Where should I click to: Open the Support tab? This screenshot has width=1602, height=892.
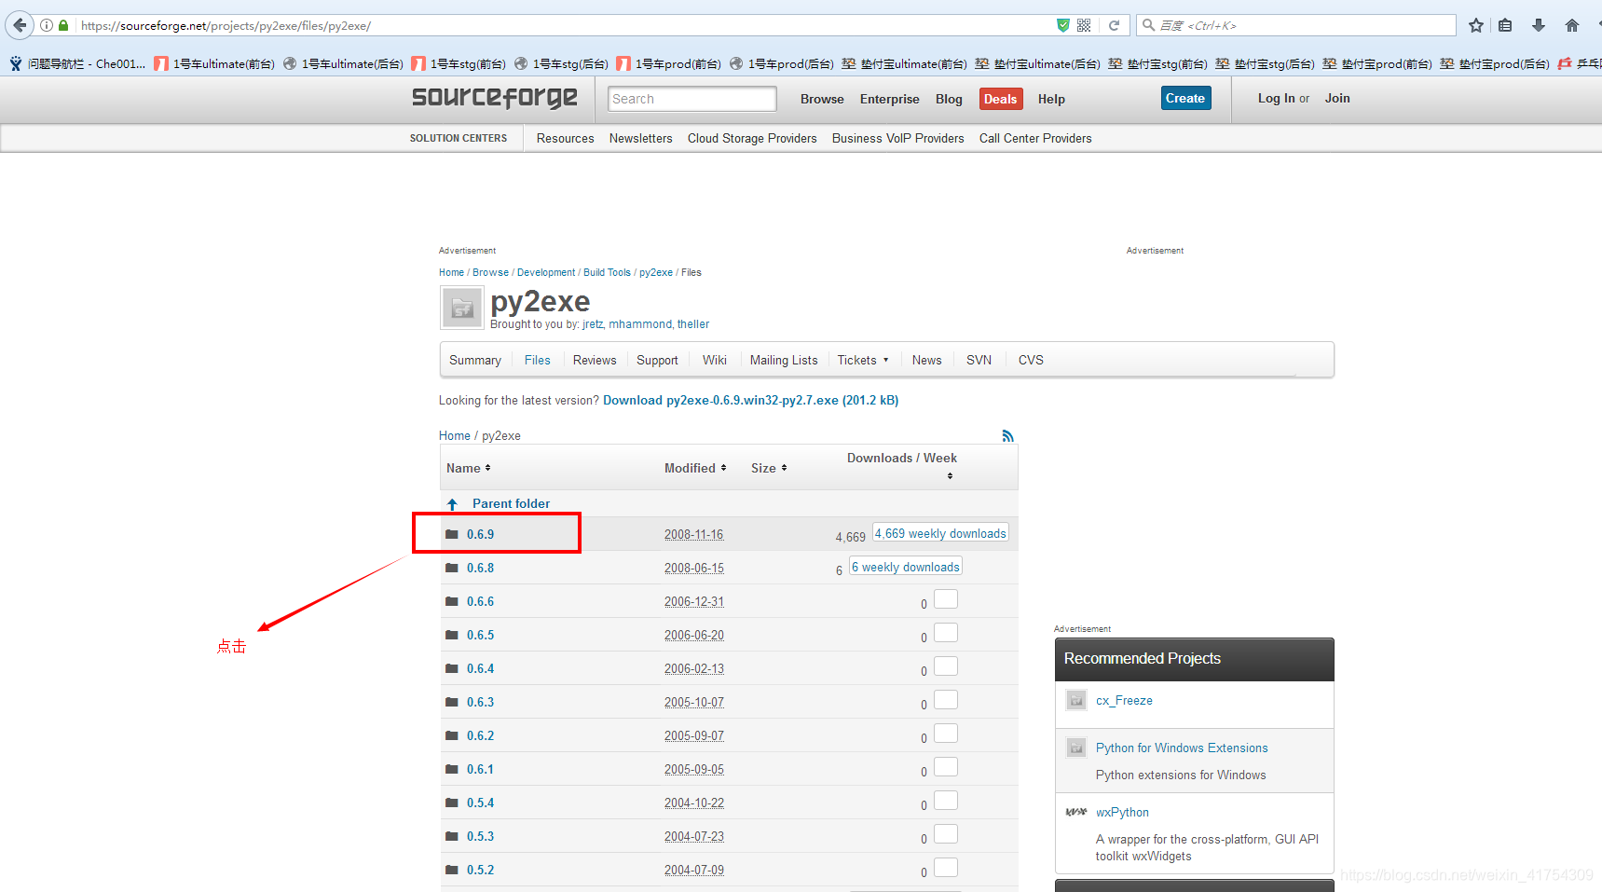657,360
